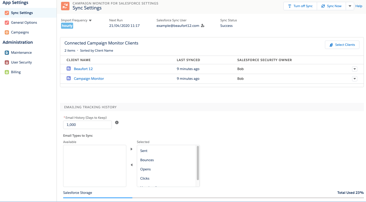Select Opens in the Selected list

(167, 169)
